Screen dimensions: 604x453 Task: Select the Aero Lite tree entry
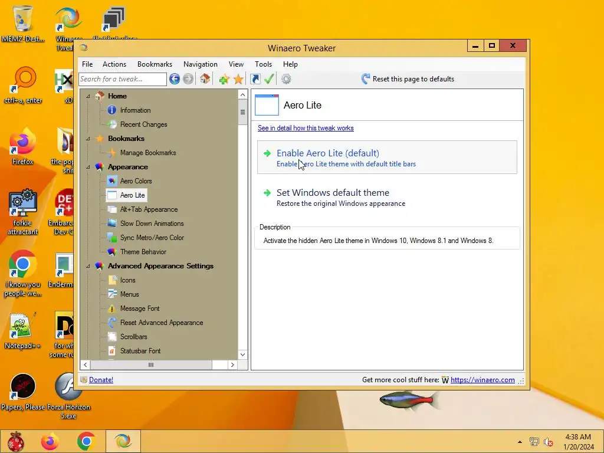[132, 195]
